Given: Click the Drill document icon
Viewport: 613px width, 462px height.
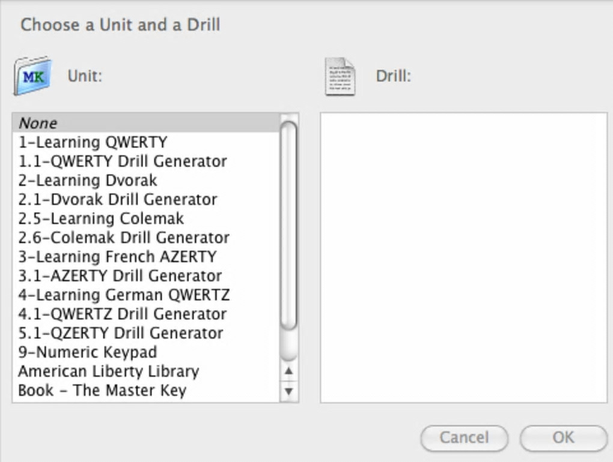Looking at the screenshot, I should [340, 76].
